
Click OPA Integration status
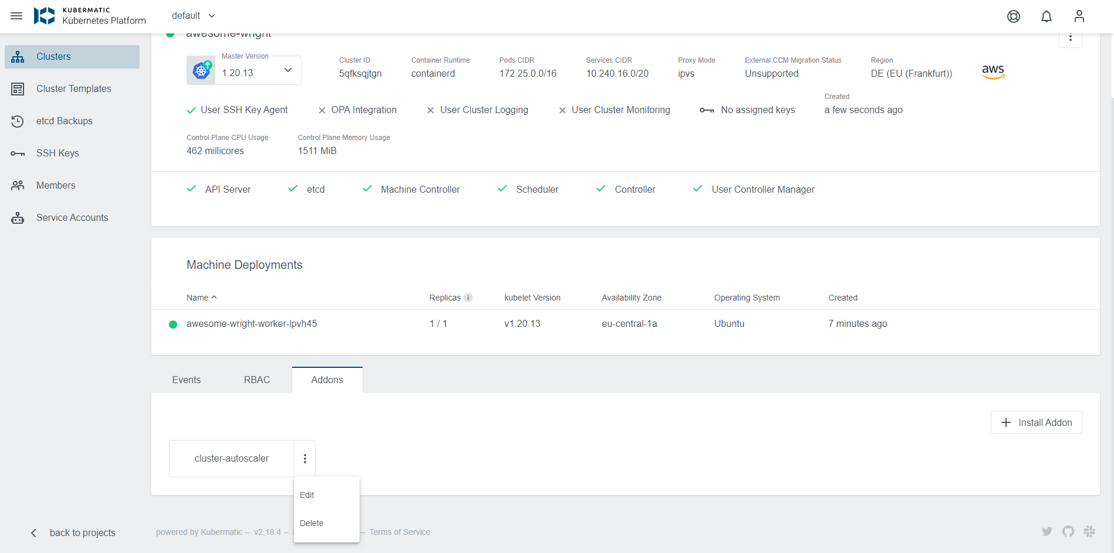click(357, 110)
